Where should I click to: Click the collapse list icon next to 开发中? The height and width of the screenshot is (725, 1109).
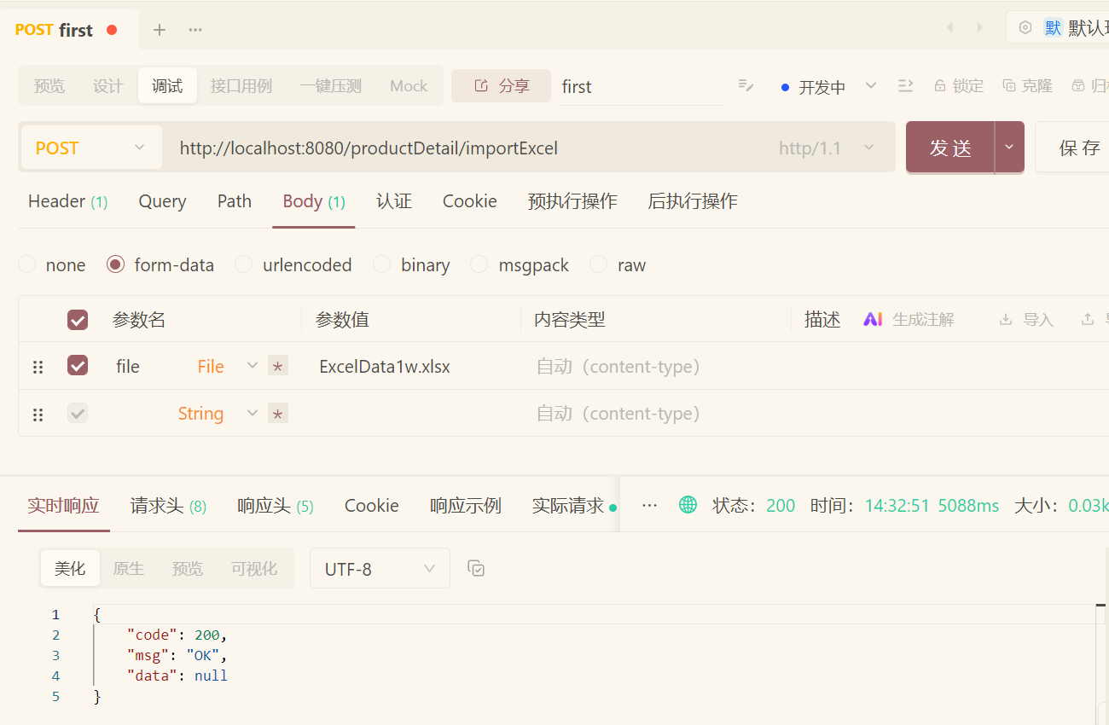(x=906, y=85)
